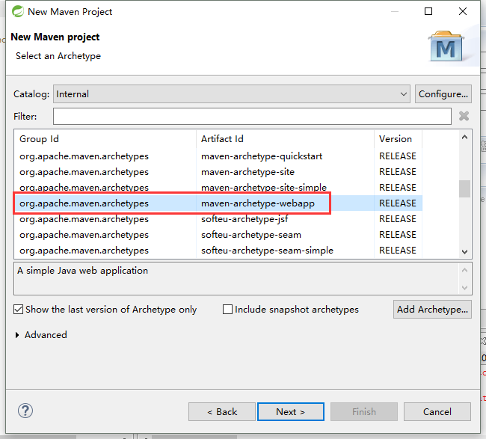Click the description text A simple Java web application

(82, 271)
